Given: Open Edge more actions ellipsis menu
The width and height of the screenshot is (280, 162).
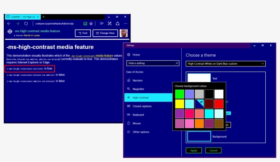Looking at the screenshot, I should (125, 24).
